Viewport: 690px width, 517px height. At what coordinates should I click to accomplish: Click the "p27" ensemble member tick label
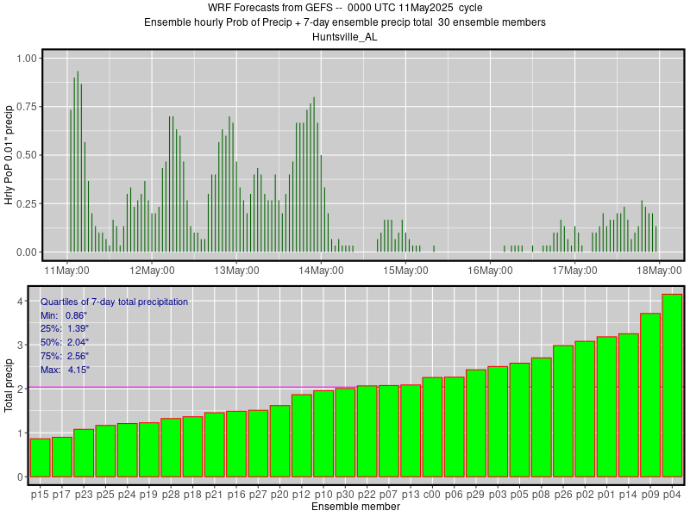tap(258, 495)
